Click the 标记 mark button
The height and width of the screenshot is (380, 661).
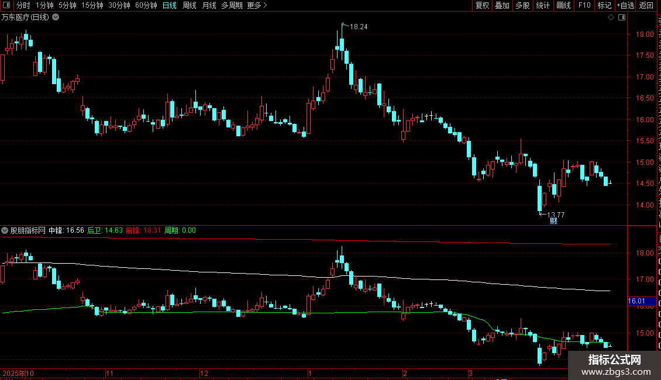coord(604,5)
